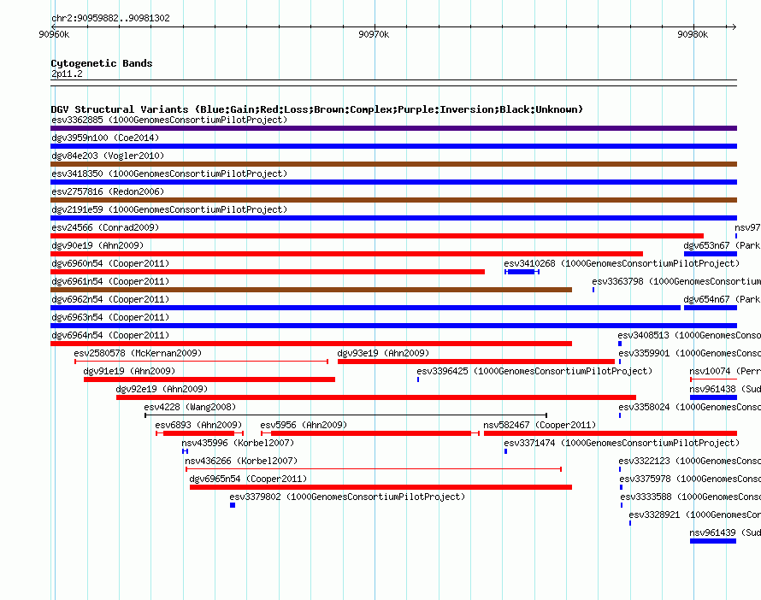Open esv3328921 variant label
Viewport: 761px width, 600px height.
coord(694,515)
